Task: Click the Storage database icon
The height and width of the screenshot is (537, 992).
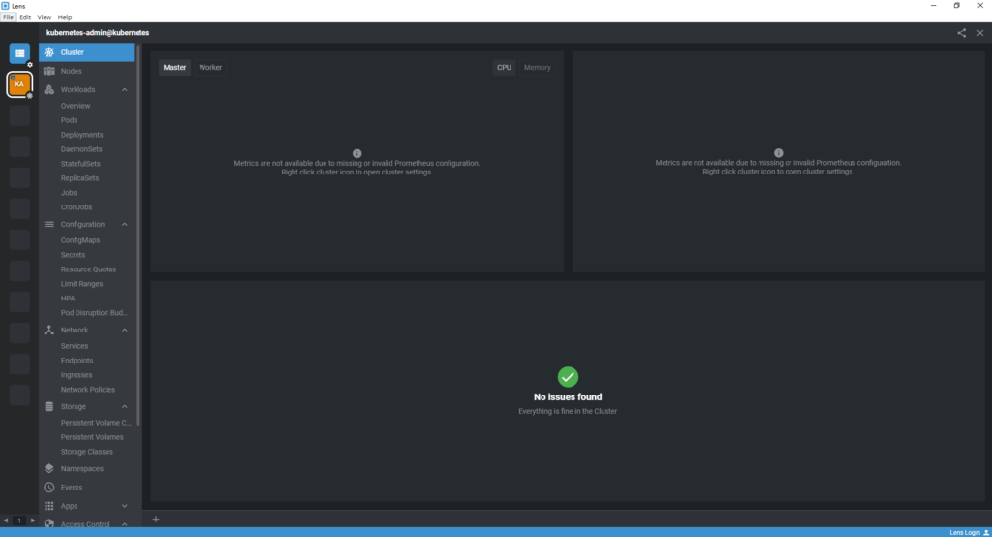Action: 49,406
